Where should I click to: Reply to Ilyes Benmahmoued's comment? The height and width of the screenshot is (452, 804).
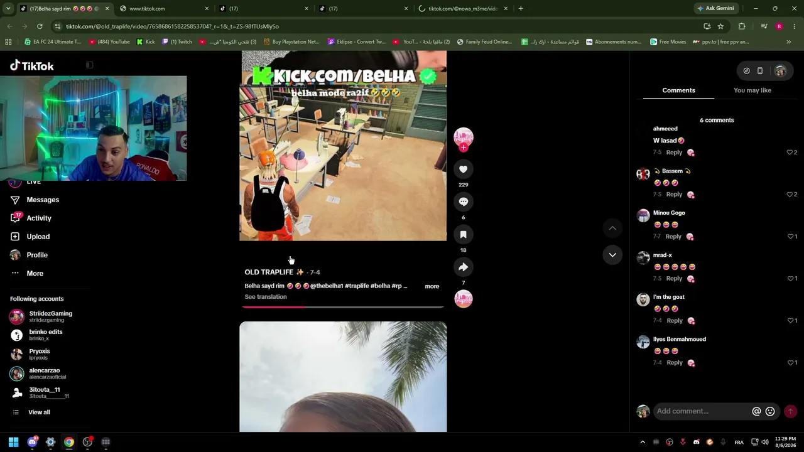click(675, 363)
